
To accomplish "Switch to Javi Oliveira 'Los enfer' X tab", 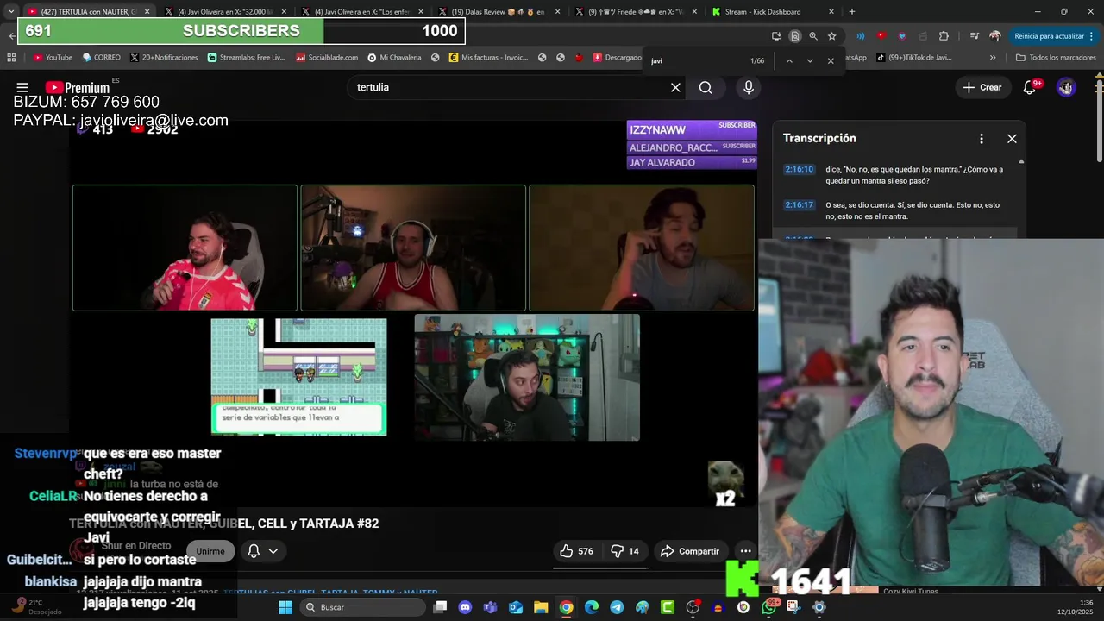I will click(362, 11).
